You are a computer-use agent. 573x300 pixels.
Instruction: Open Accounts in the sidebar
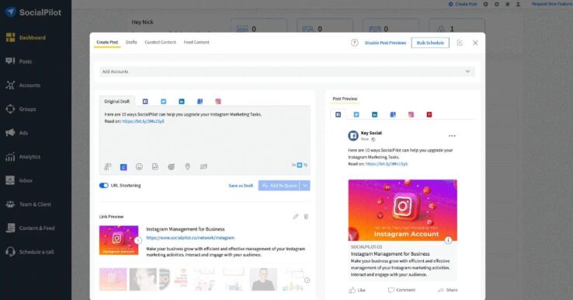point(23,85)
